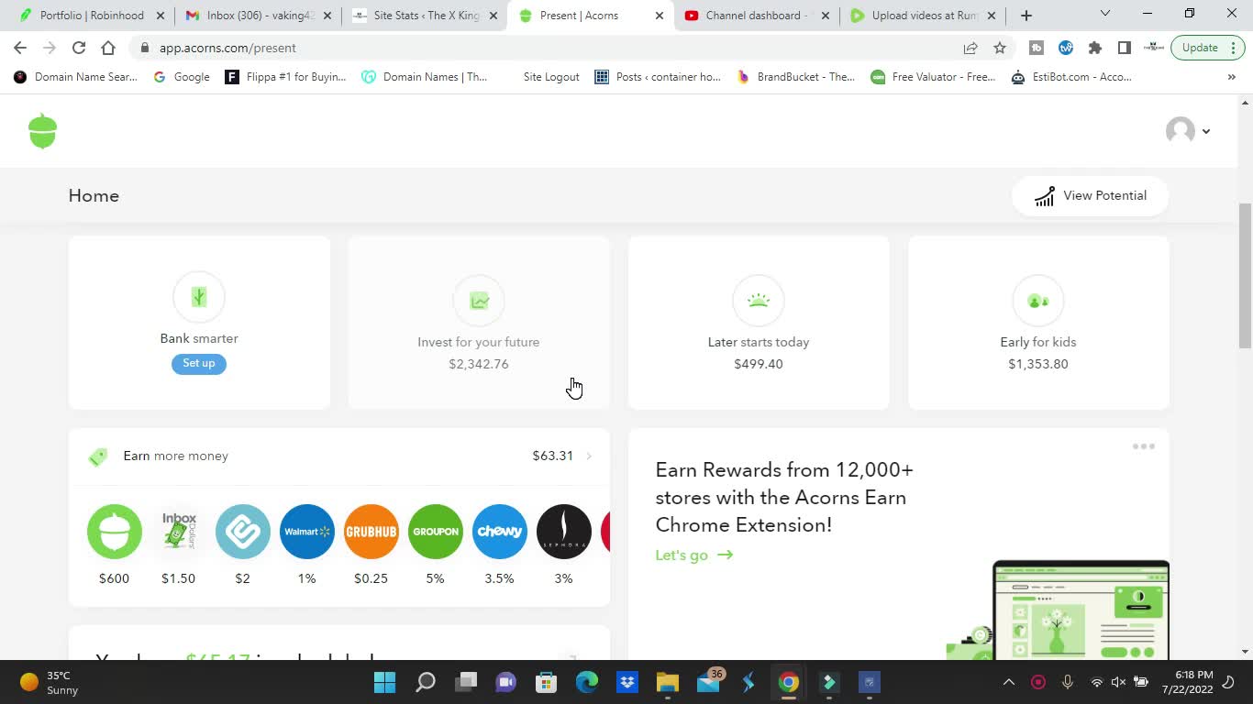Select the Groupon 5% offer
The height and width of the screenshot is (704, 1253).
pos(436,532)
